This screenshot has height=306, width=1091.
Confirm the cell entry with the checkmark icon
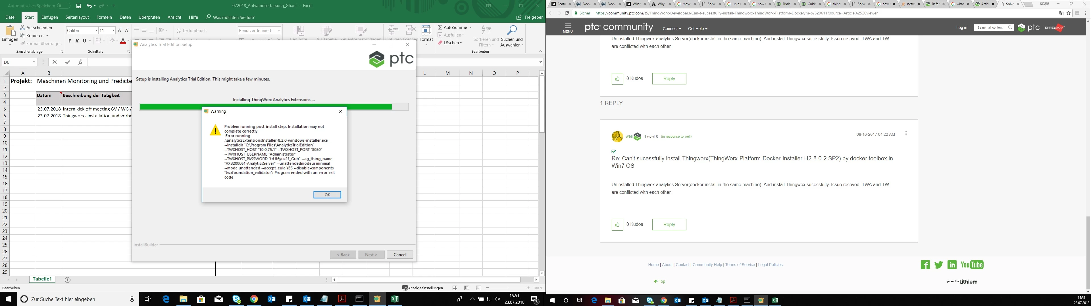pos(67,62)
